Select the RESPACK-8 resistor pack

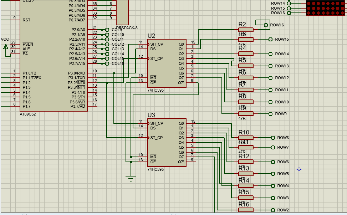pos(122,12)
